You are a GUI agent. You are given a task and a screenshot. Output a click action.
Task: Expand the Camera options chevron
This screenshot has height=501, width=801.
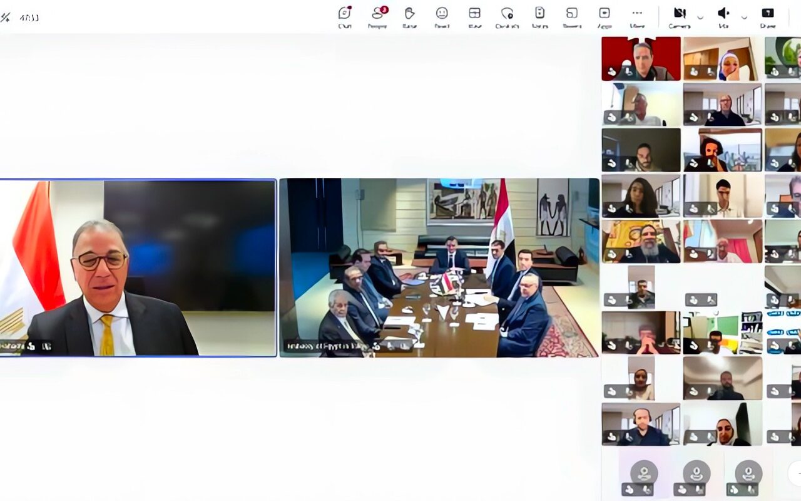[700, 17]
